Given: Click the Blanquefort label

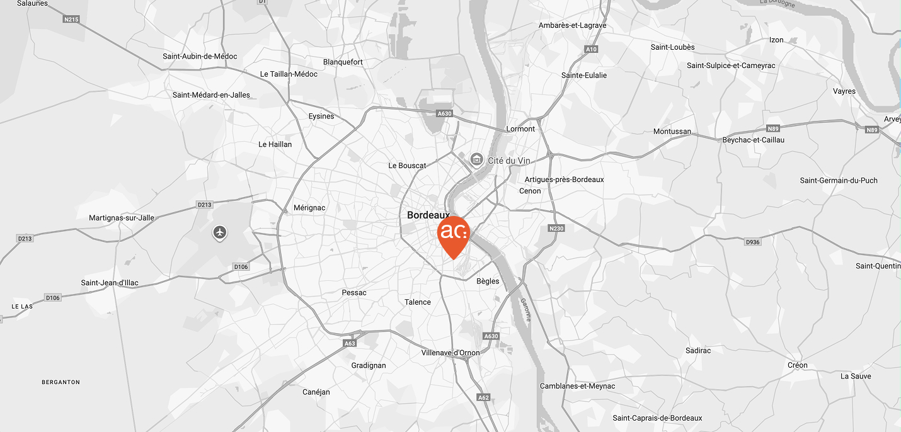Looking at the screenshot, I should click(343, 62).
